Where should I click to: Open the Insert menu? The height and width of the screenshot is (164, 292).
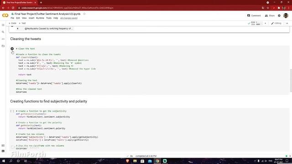(31, 18)
